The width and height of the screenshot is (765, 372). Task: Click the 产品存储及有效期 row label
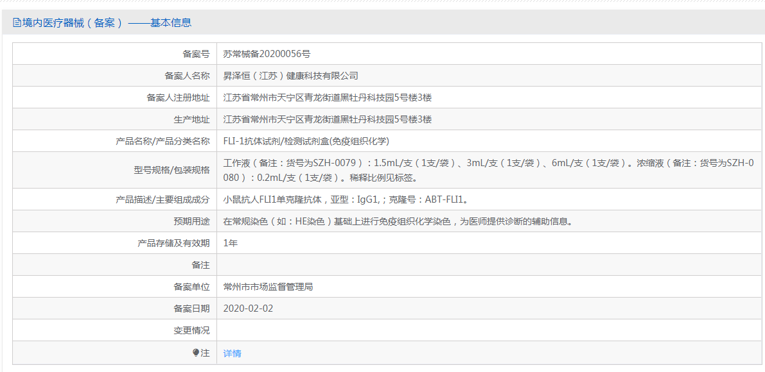[x=173, y=243]
